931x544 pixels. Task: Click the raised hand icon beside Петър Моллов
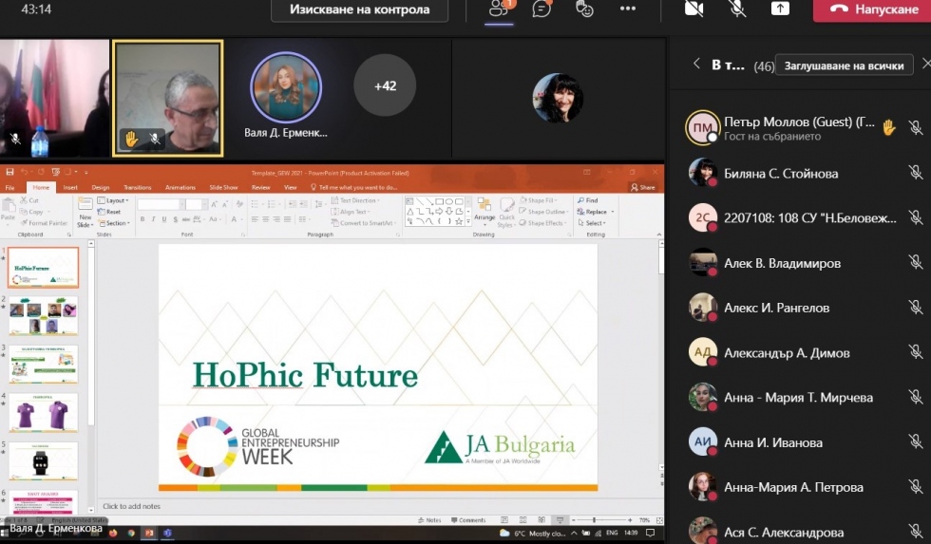point(888,127)
